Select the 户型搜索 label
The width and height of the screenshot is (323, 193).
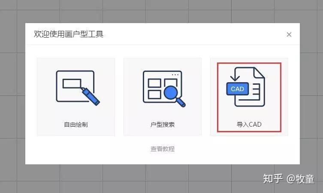163,125
